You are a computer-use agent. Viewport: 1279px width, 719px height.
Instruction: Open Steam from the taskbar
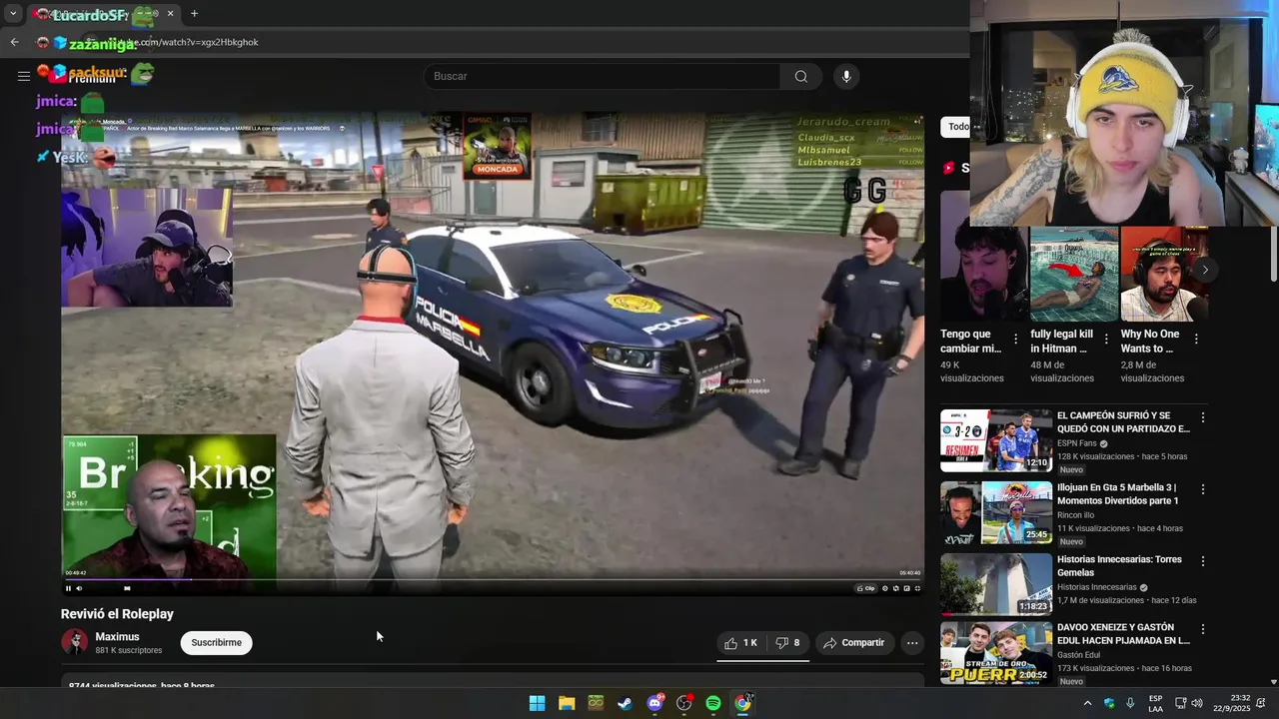click(625, 703)
